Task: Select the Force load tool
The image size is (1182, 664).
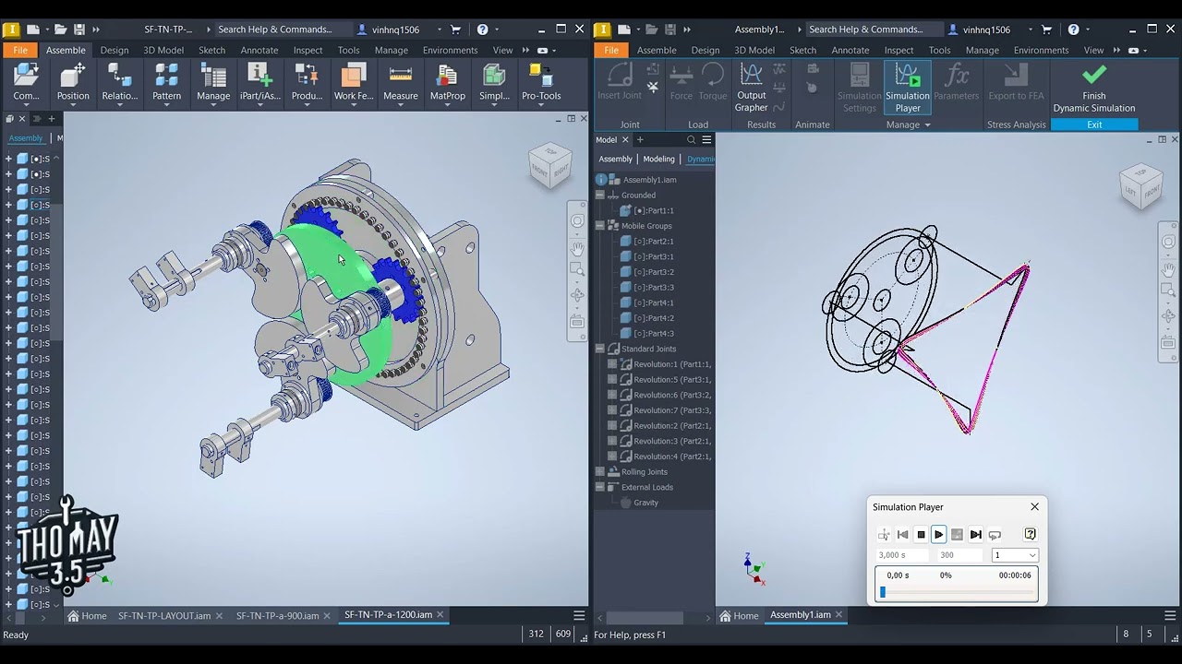Action: [x=681, y=83]
